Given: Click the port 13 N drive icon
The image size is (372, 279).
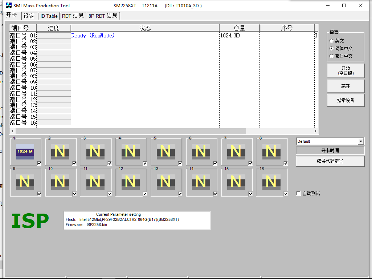Looking at the screenshot, I should pyautogui.click(x=165, y=182).
